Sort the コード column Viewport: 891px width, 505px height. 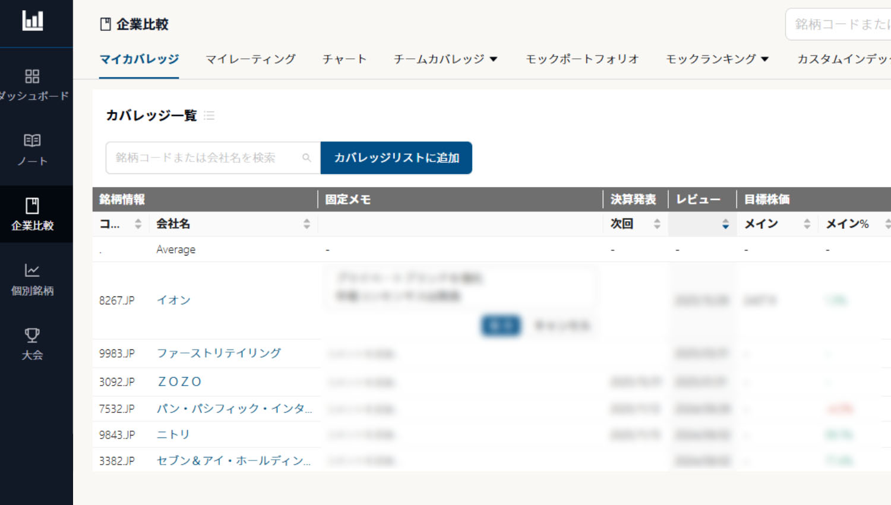(138, 224)
